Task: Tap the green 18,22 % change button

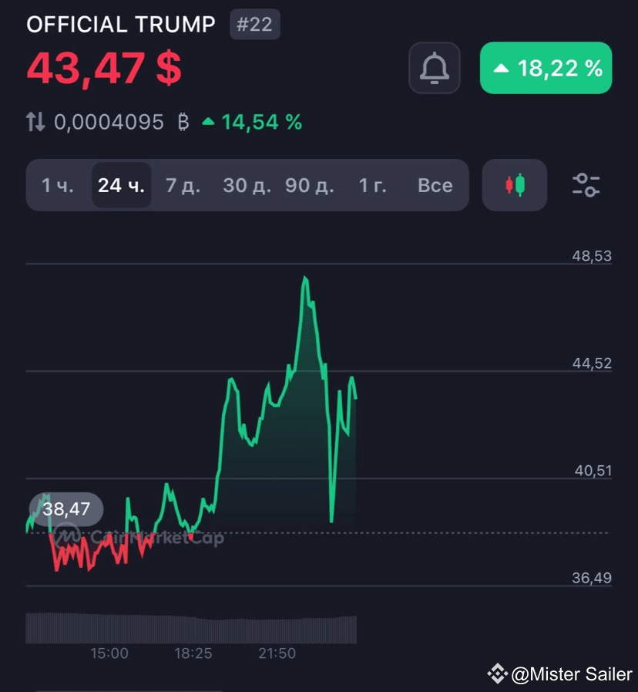Action: pyautogui.click(x=546, y=68)
